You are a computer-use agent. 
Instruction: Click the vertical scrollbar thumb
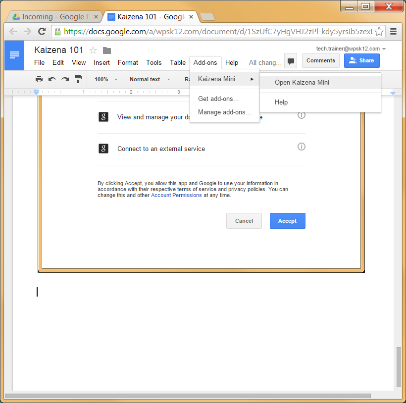pyautogui.click(x=399, y=367)
